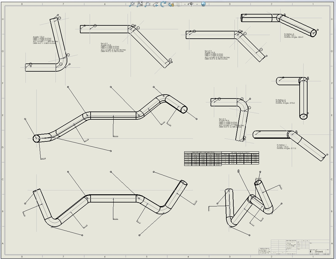Toggle the ghosted display style cube

[179, 4]
